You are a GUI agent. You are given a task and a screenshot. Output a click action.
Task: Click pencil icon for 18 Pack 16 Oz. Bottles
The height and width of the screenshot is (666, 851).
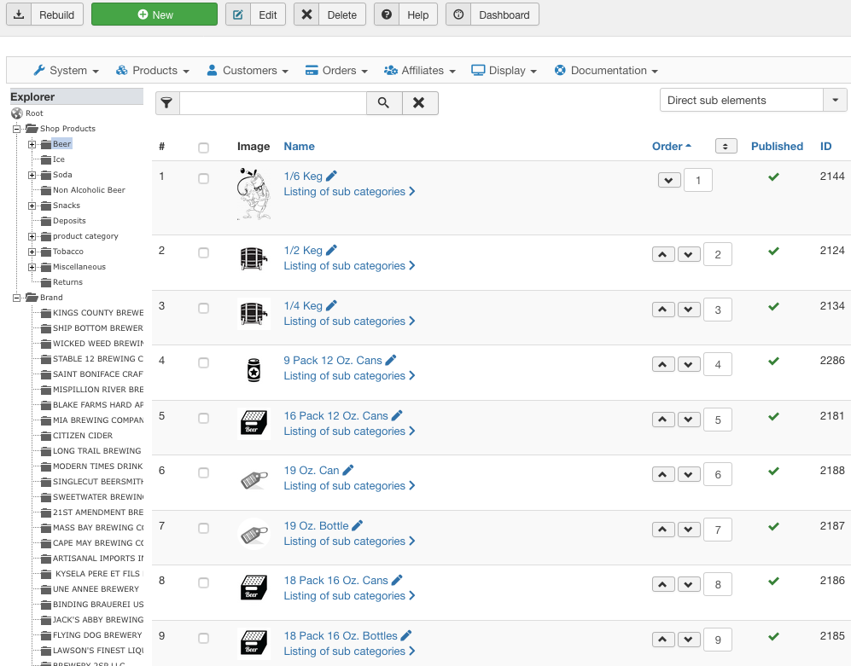[406, 635]
